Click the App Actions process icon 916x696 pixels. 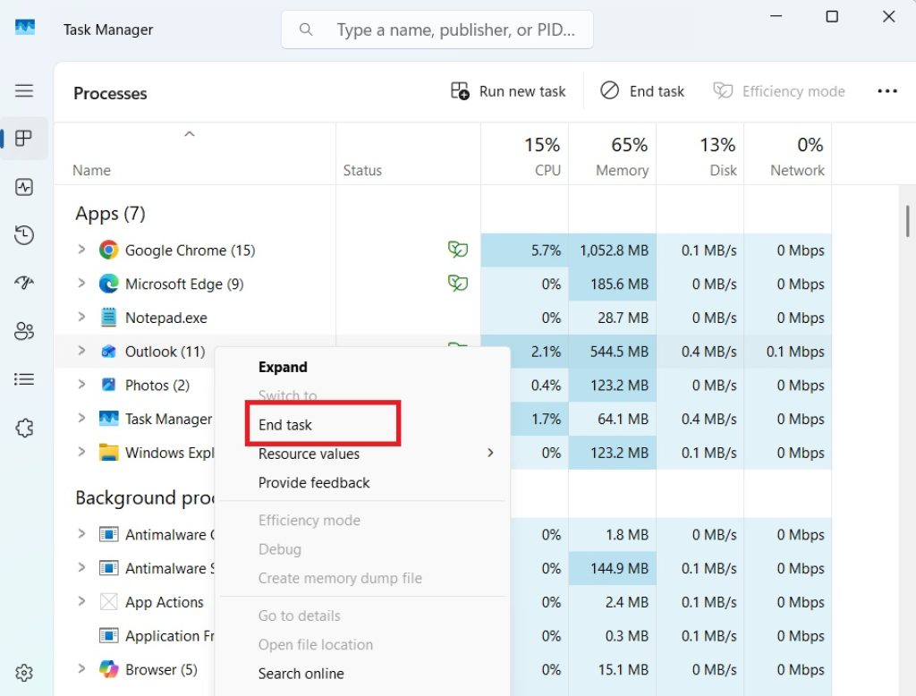(108, 601)
